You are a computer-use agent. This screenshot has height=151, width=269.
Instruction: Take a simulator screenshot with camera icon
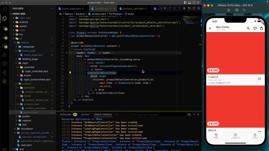point(237,10)
